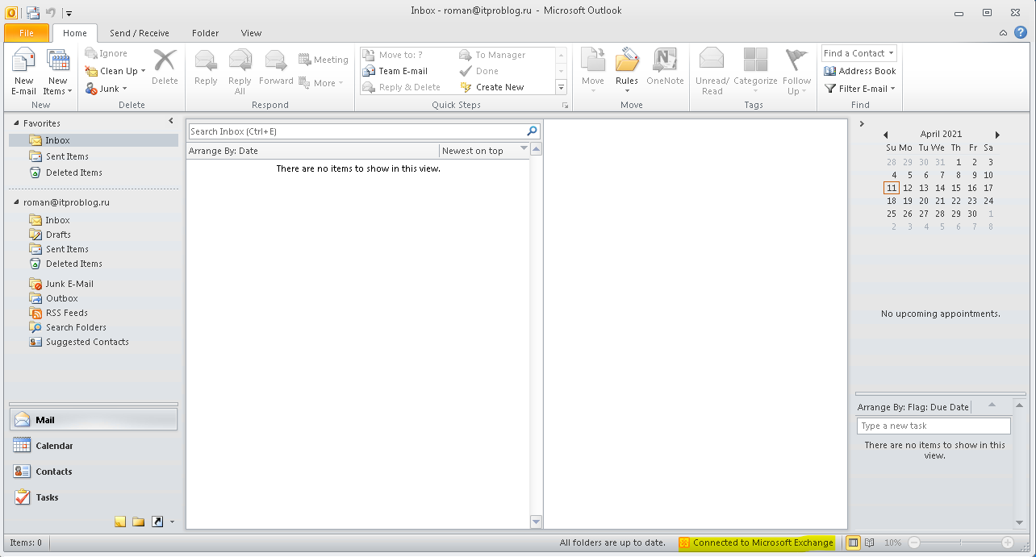The width and height of the screenshot is (1036, 557).
Task: Open the Notes icon in navigation pane
Action: coord(120,522)
